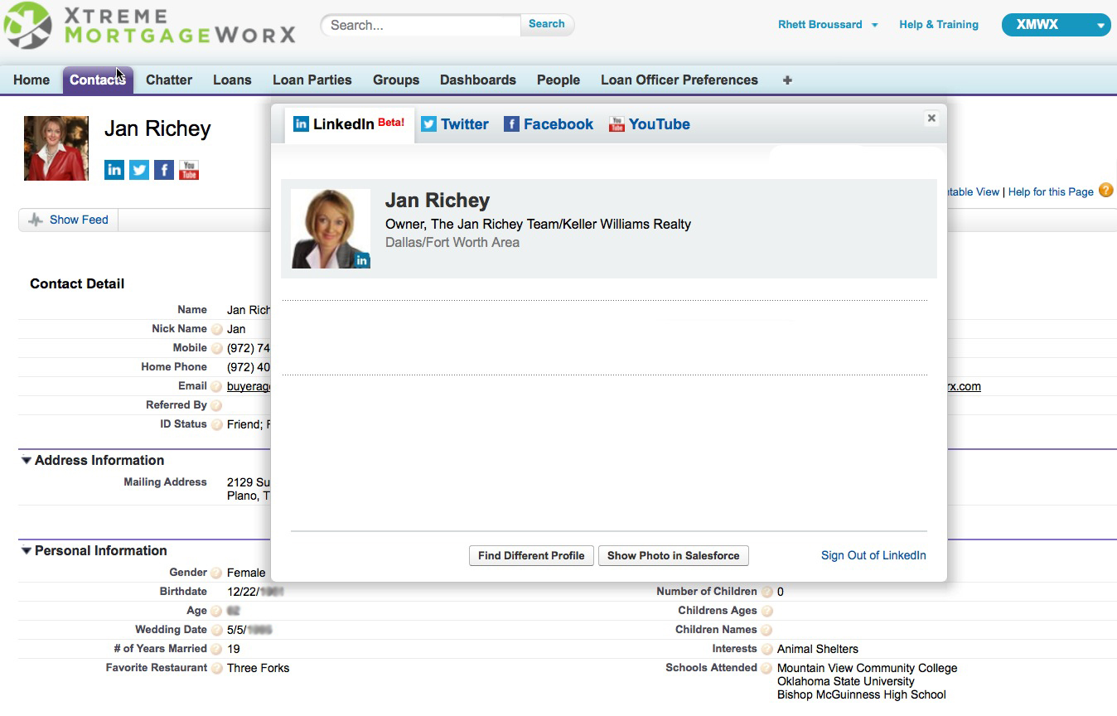The image size is (1117, 716).
Task: Click the Show Photo in Salesforce button
Action: coord(673,555)
